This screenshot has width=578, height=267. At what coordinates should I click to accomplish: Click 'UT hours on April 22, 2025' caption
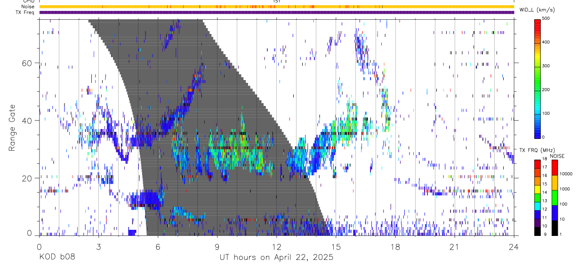[x=276, y=258]
